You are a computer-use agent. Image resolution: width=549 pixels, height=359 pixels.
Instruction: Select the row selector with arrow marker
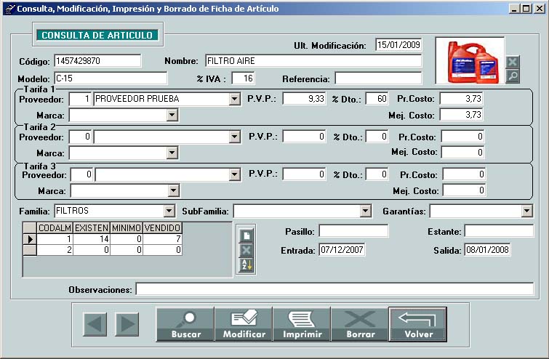[x=30, y=239]
